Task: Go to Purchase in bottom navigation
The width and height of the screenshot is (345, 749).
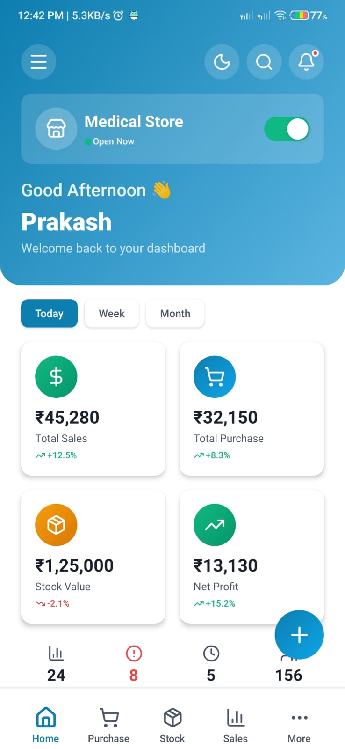Action: (x=108, y=725)
